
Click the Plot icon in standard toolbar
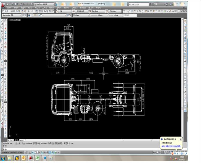[x=12, y=11]
